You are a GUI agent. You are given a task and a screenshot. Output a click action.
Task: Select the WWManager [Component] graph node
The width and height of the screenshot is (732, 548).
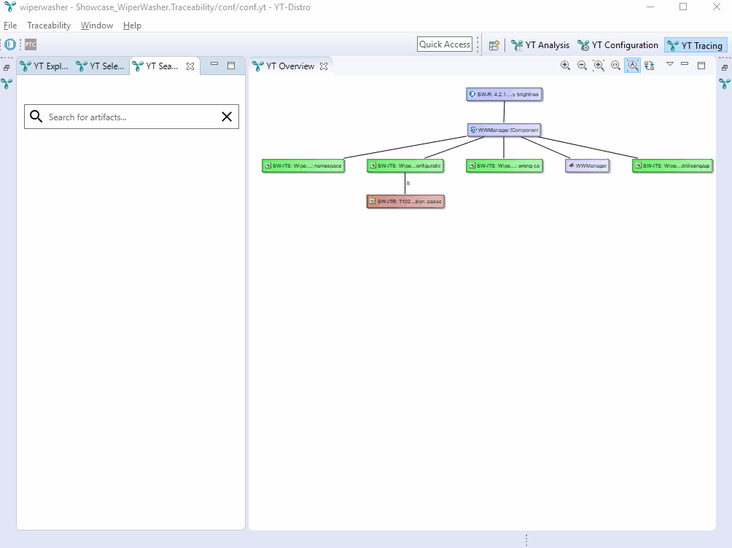pos(505,130)
